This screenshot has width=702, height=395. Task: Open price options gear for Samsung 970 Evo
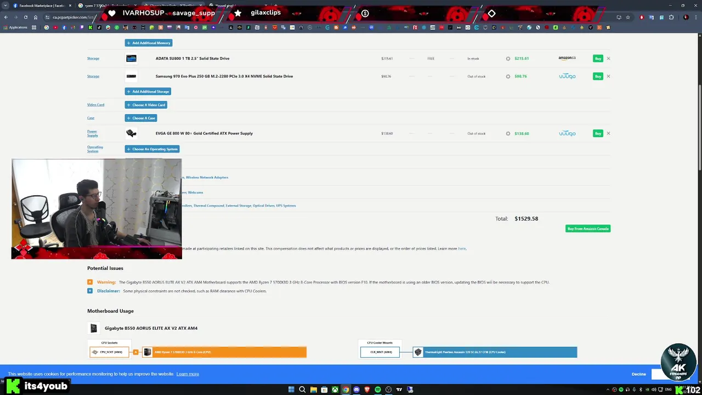[508, 76]
